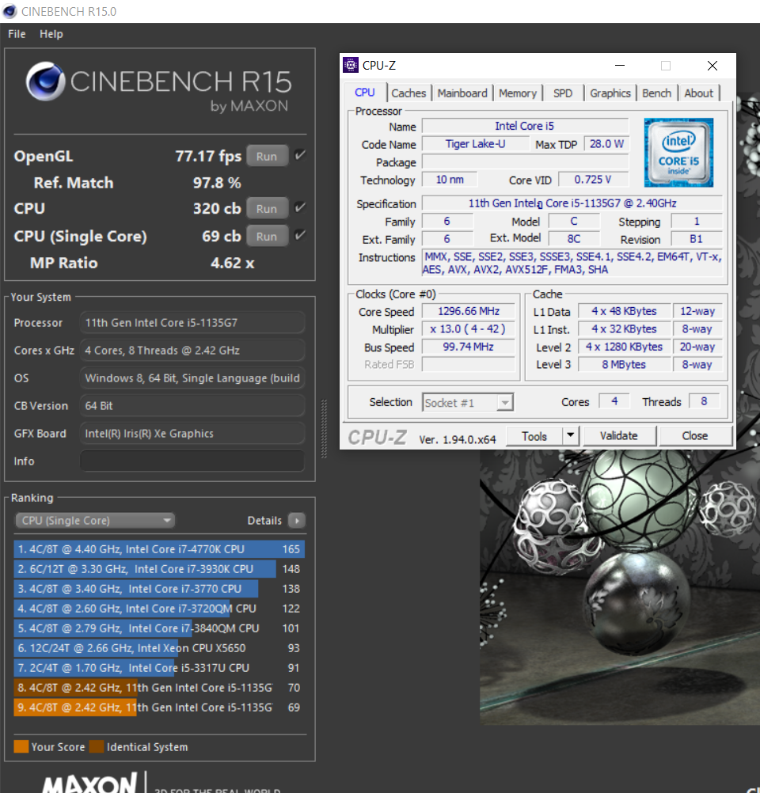
Task: Open the Socket #1 selection dropdown
Action: click(468, 403)
